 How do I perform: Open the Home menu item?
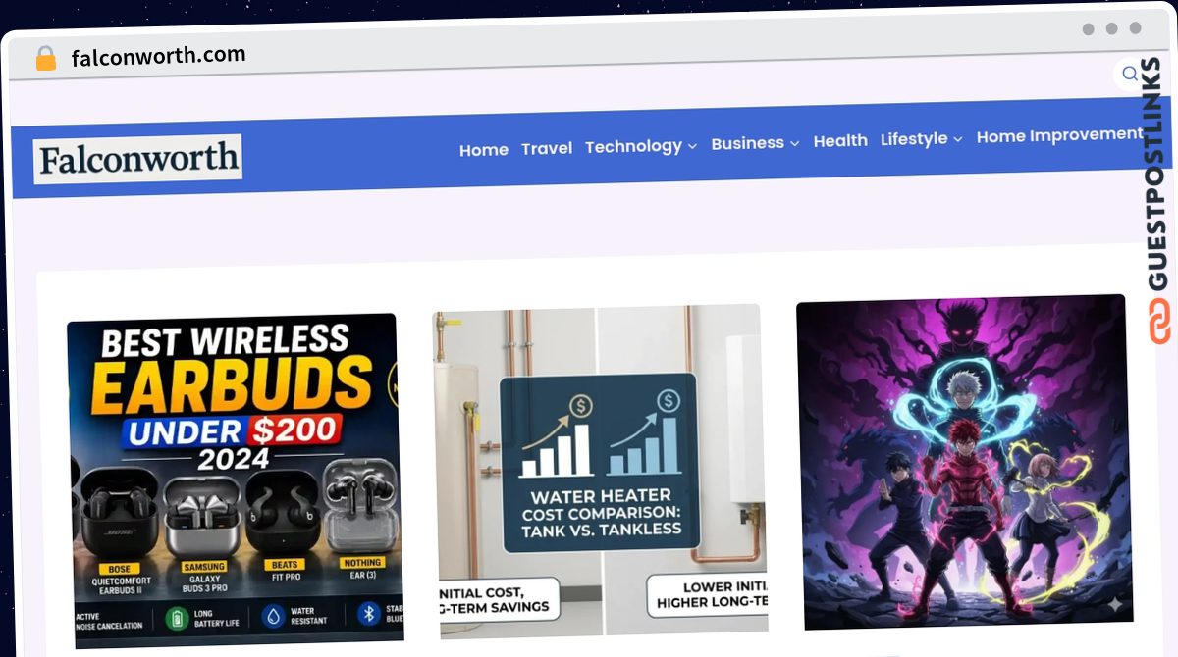coord(484,150)
